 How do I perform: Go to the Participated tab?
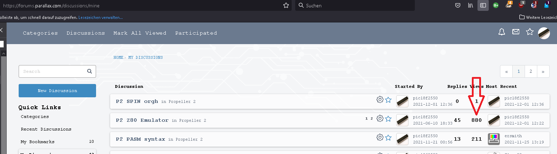pyautogui.click(x=196, y=33)
